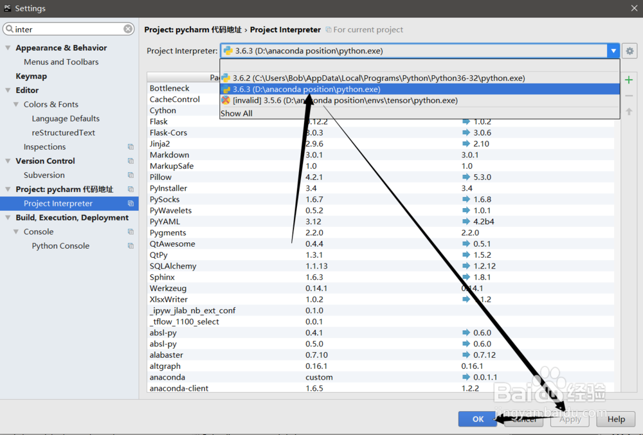
Task: Click the project-level icon beside Console
Action: coord(131,231)
